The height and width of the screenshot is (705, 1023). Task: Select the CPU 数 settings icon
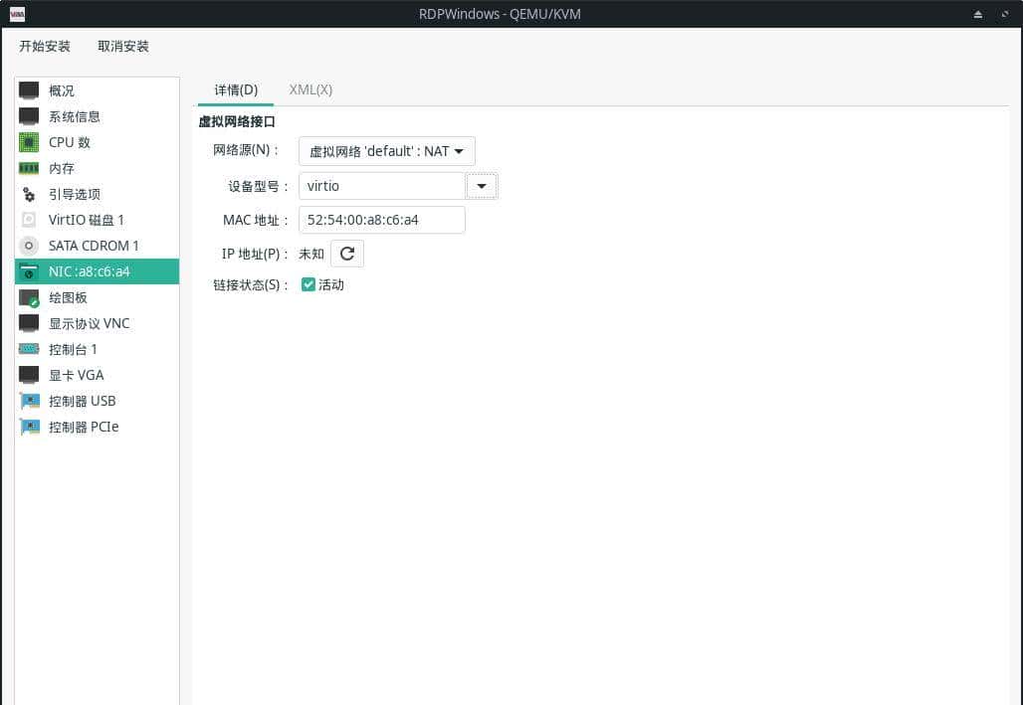point(29,142)
